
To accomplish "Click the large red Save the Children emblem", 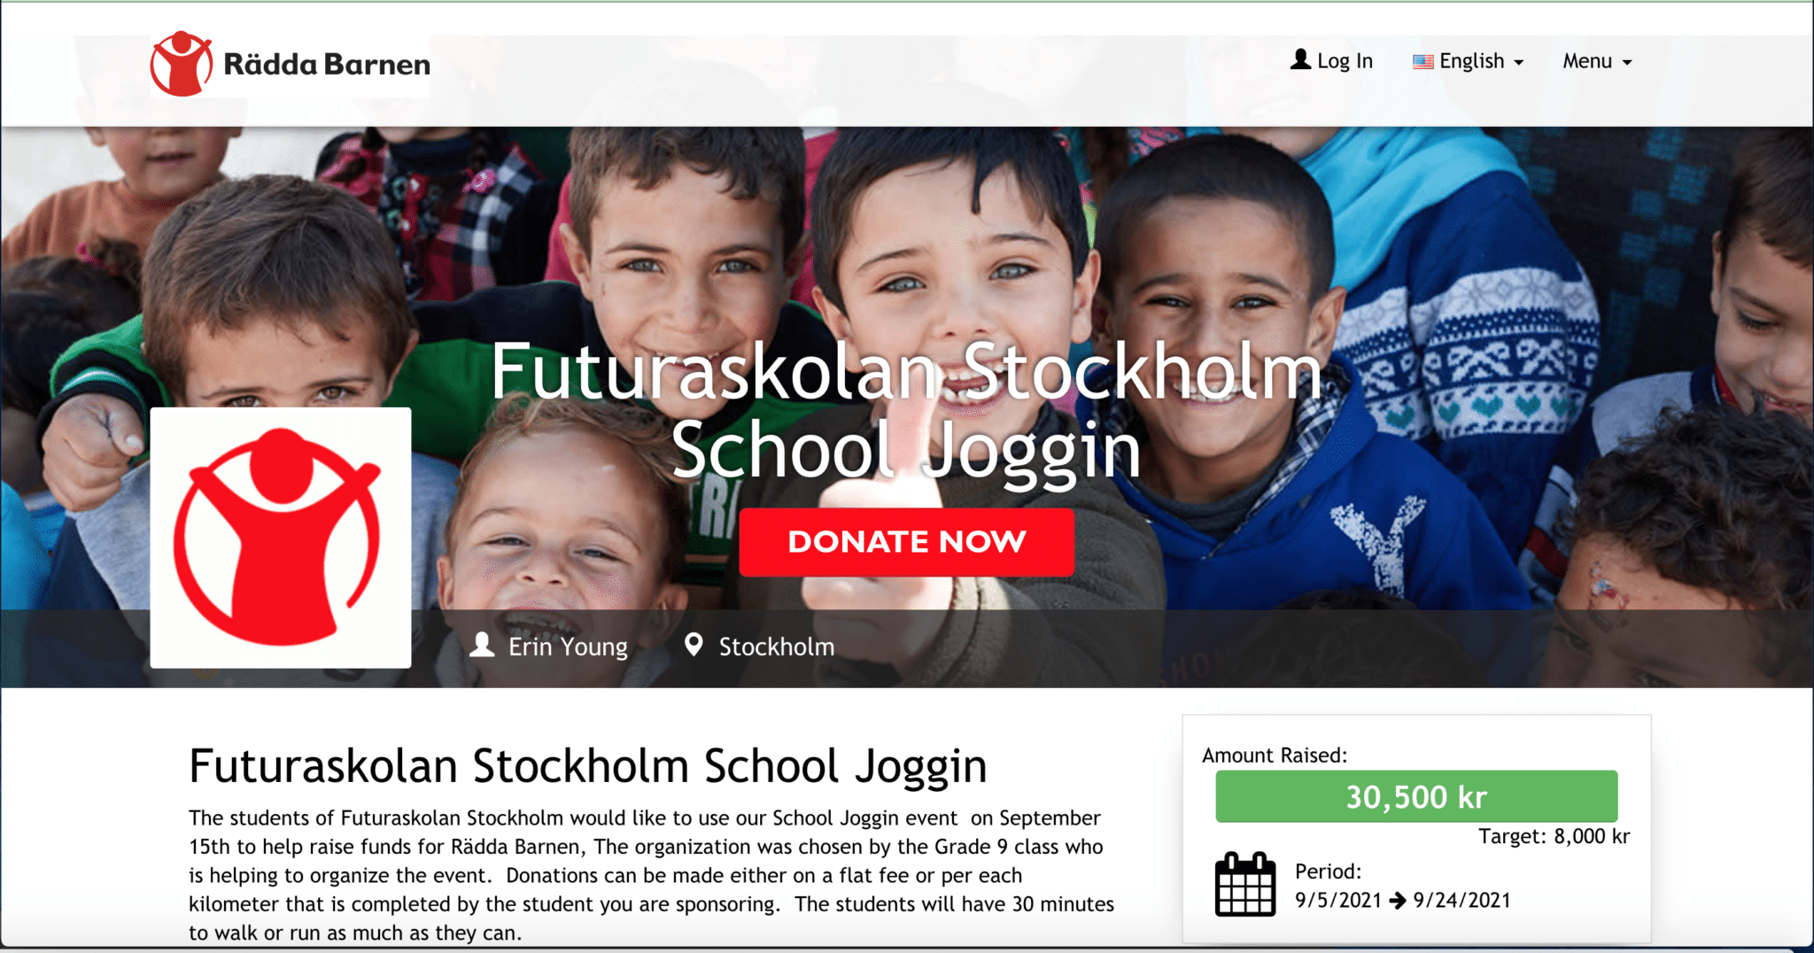I will click(281, 538).
